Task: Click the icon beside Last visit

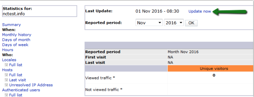Action: [x=6, y=80]
